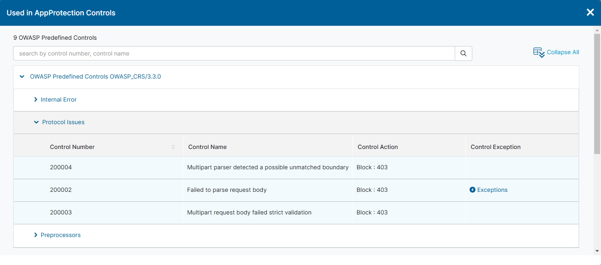
Task: Click the Collapse All table icon
Action: coord(539,52)
